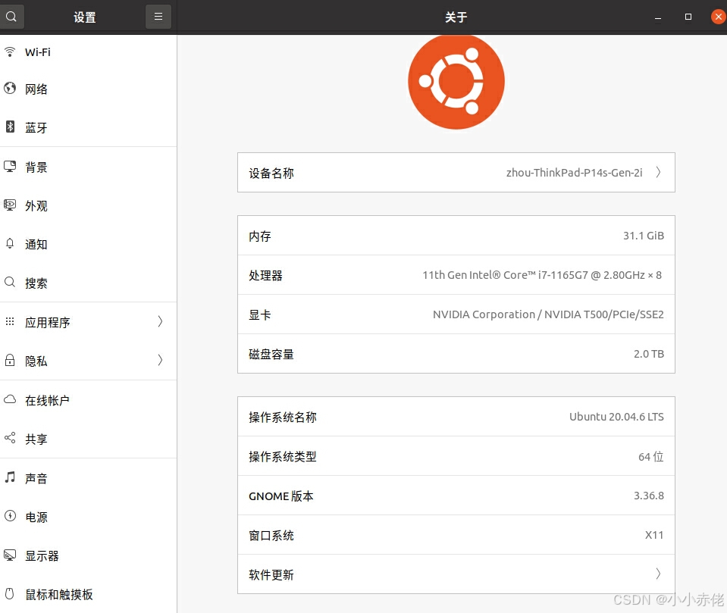Viewport: 727px width, 613px height.
Task: Click the memory value 31.1 GiB
Action: 644,236
